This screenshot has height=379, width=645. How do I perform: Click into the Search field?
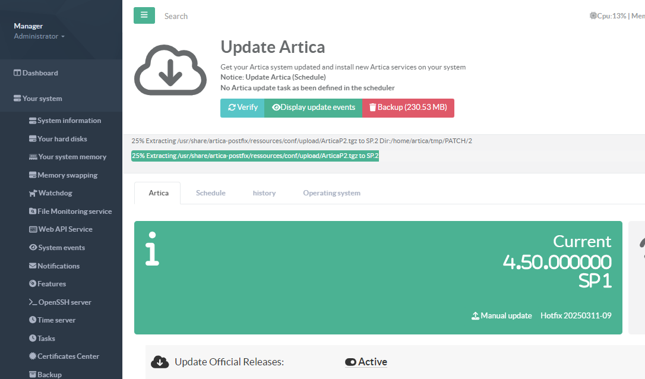pos(238,16)
